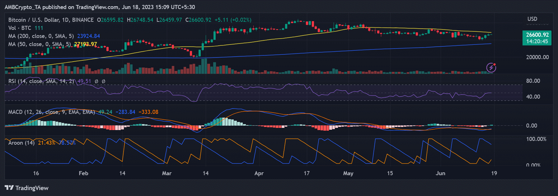Click the Jun label on time axis
The height and width of the screenshot is (196, 558).
[440, 173]
